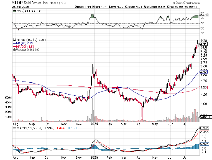Select the black MACD line marker
The image size is (212, 160).
click(x=14, y=128)
